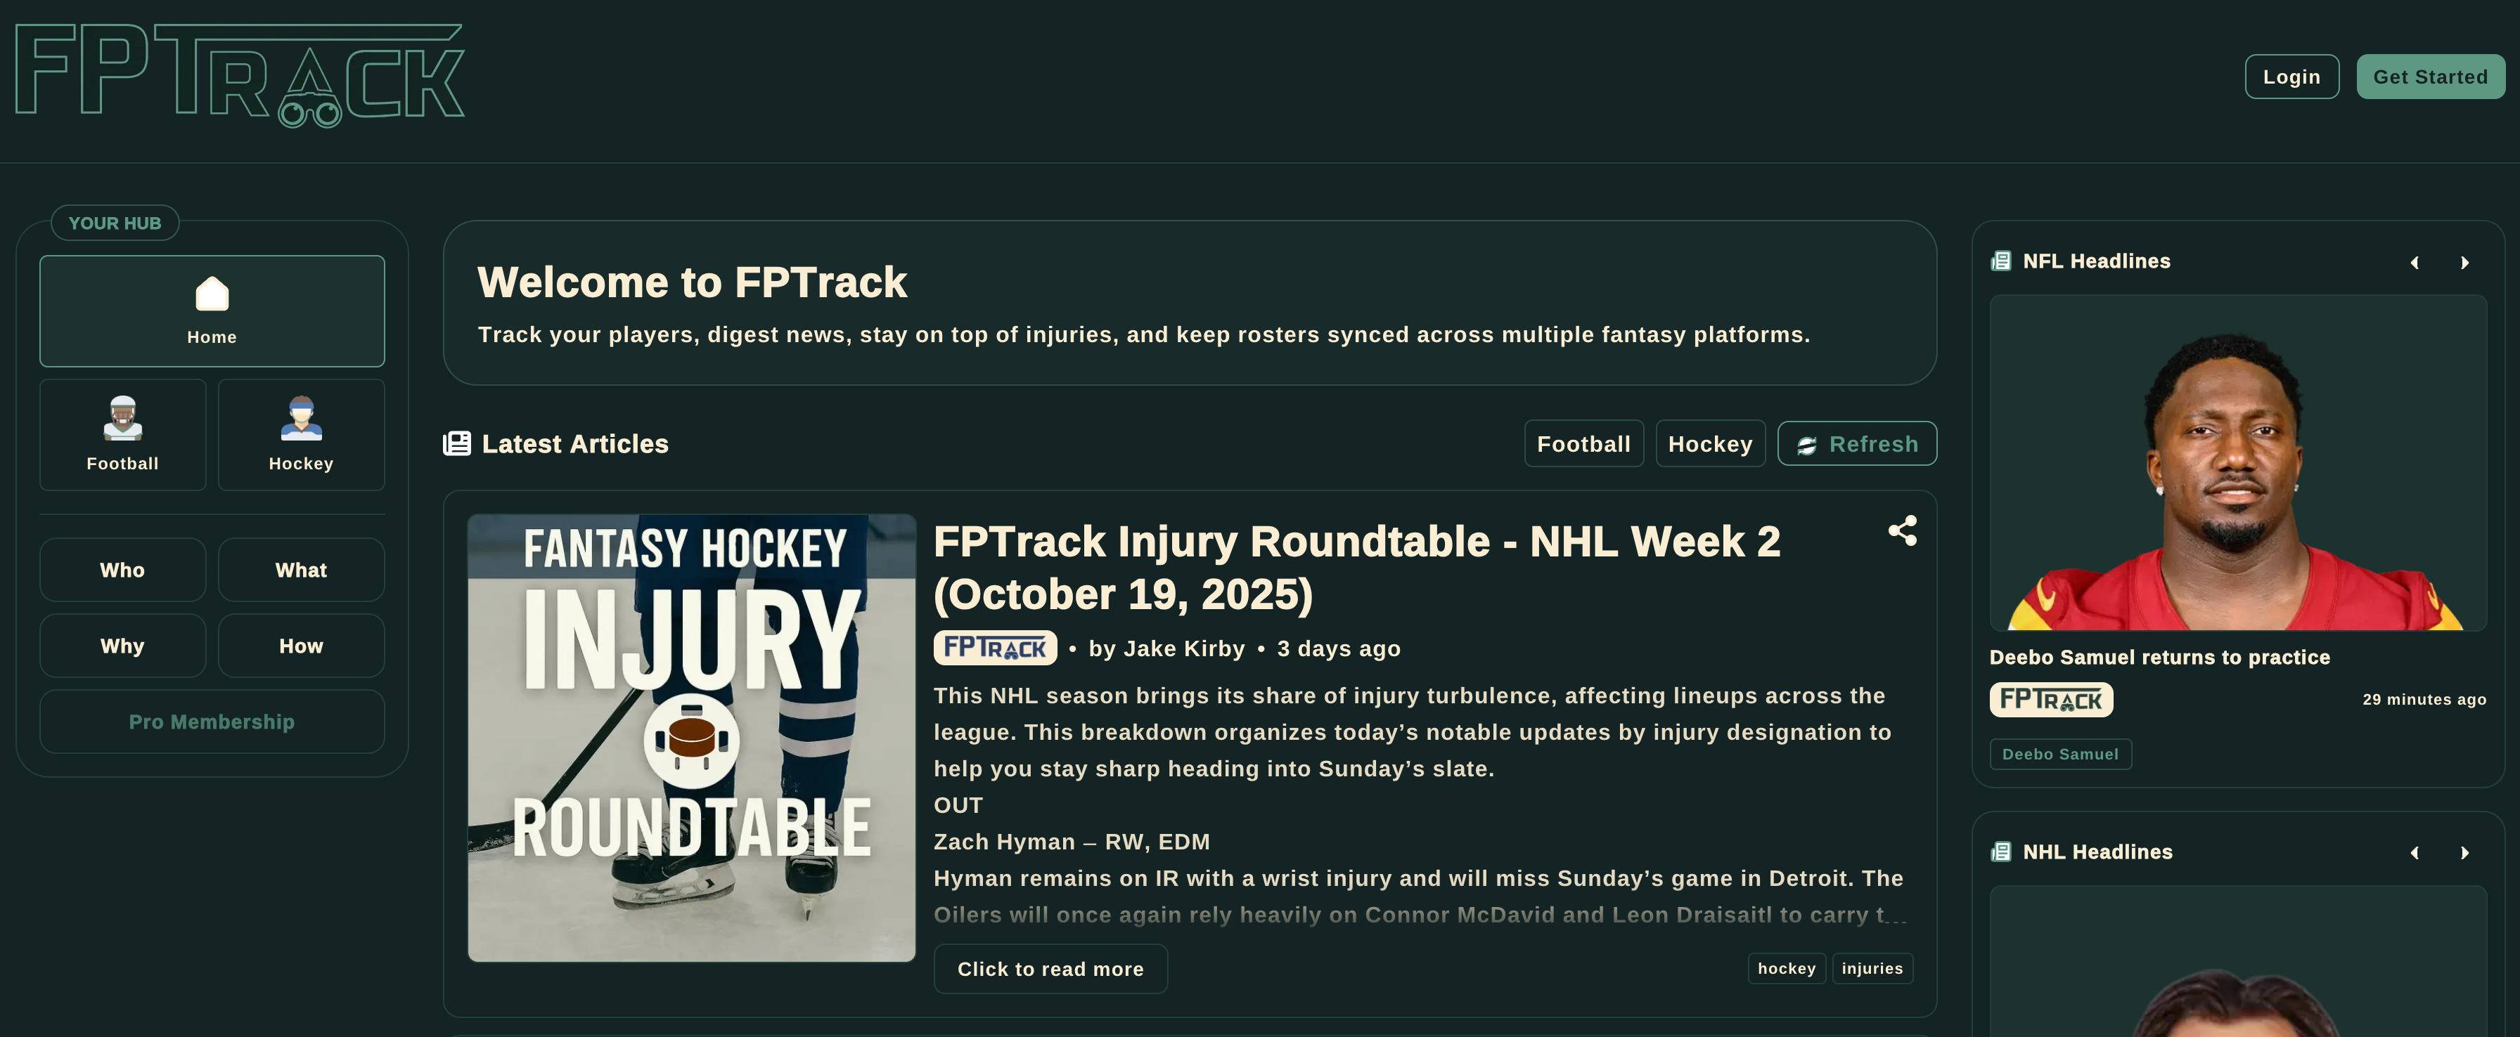
Task: Open the Home hub tile
Action: click(x=212, y=311)
